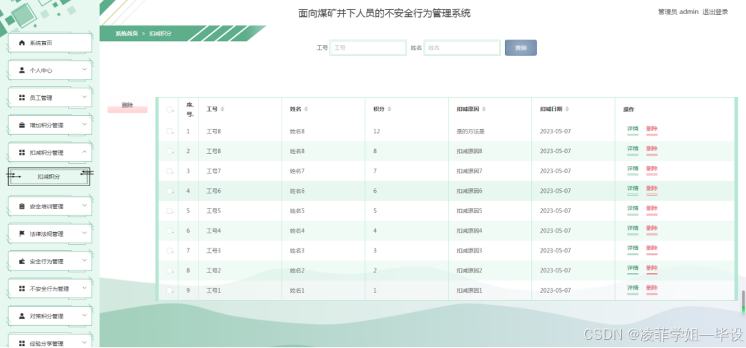
Task: Click the clipboard icon for 安全培训管理
Action: [x=22, y=207]
